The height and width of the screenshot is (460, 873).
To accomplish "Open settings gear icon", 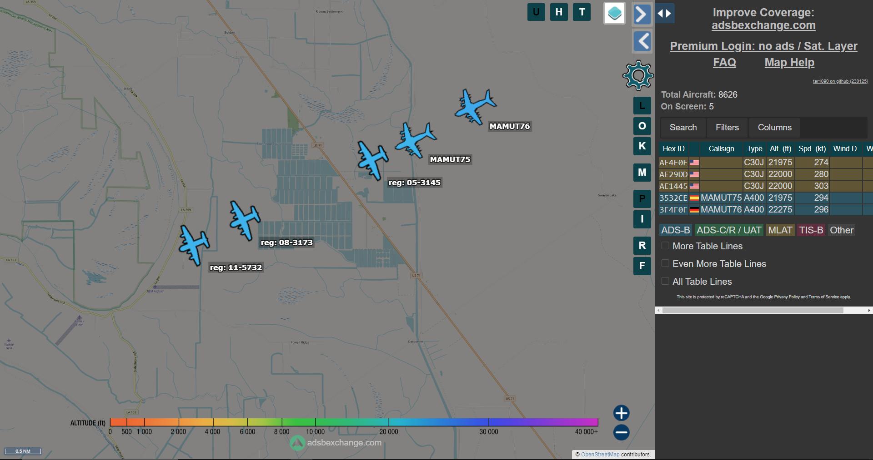I will [638, 75].
